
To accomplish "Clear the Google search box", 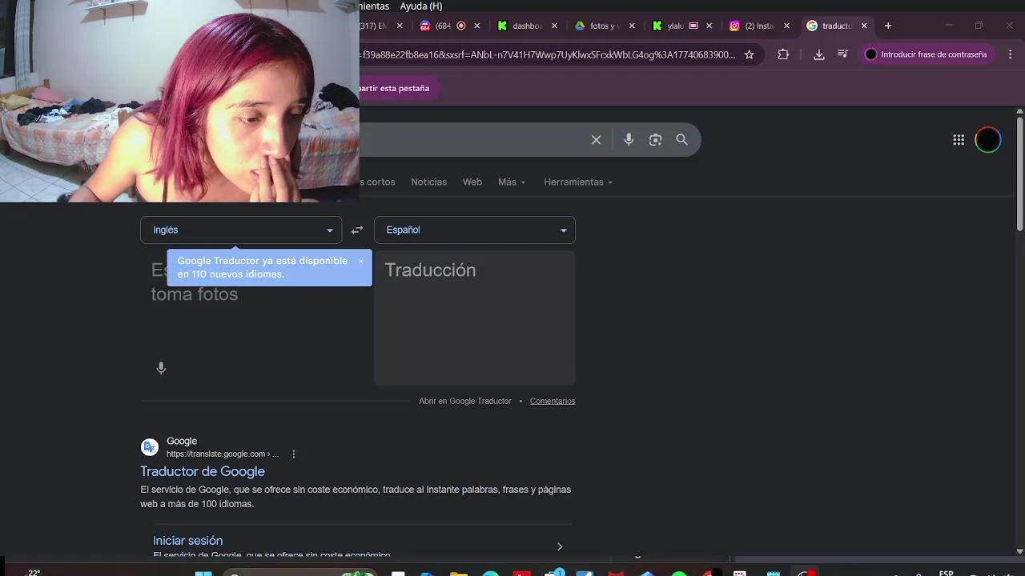I will [596, 140].
